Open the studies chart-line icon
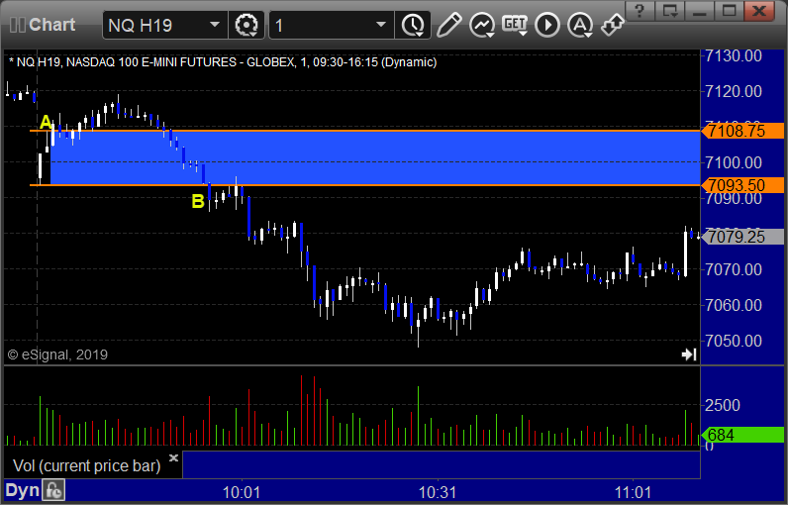 point(482,25)
